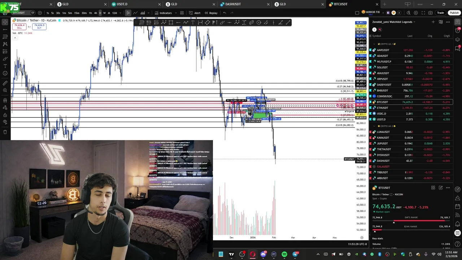This screenshot has height=260, width=462.
Task: Open Spotify from taskbar
Action: 284,254
